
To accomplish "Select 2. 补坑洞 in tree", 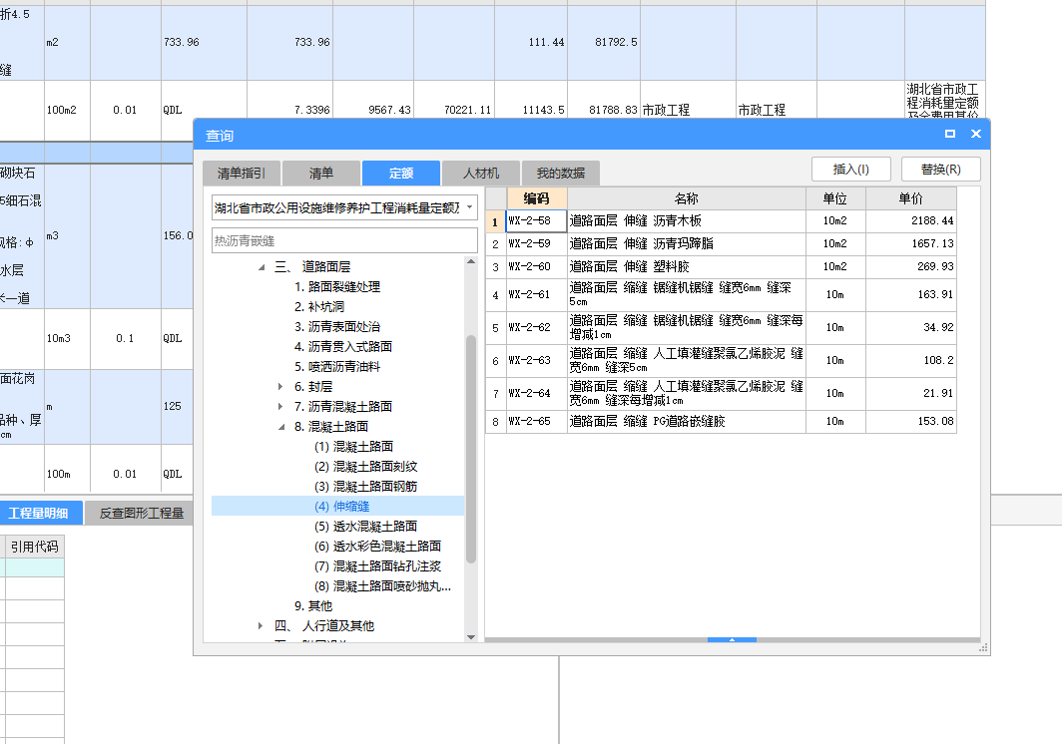I will [319, 306].
